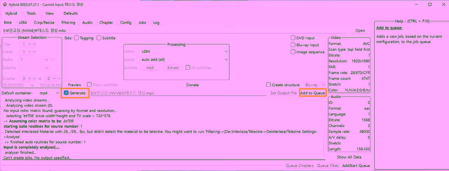Viewport: 449px width, 171px height.
Task: Click the Open input file button
Action: pos(360,30)
